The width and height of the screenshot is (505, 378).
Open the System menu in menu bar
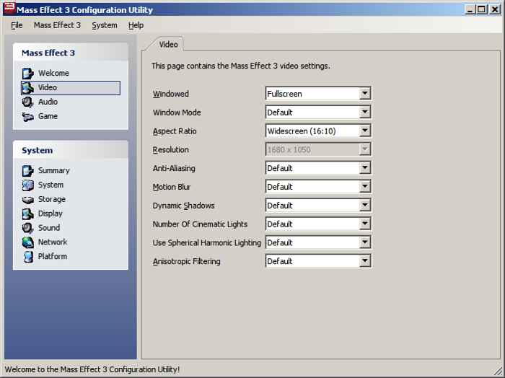click(x=105, y=25)
